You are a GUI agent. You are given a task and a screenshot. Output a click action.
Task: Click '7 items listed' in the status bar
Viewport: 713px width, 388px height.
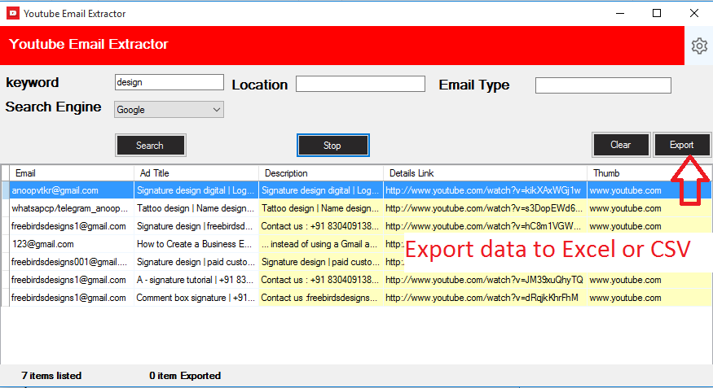[x=51, y=376]
